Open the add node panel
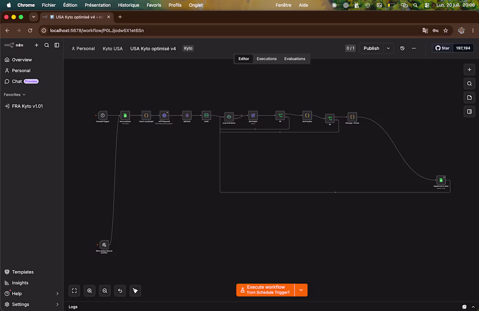The height and width of the screenshot is (311, 479). coord(469,70)
